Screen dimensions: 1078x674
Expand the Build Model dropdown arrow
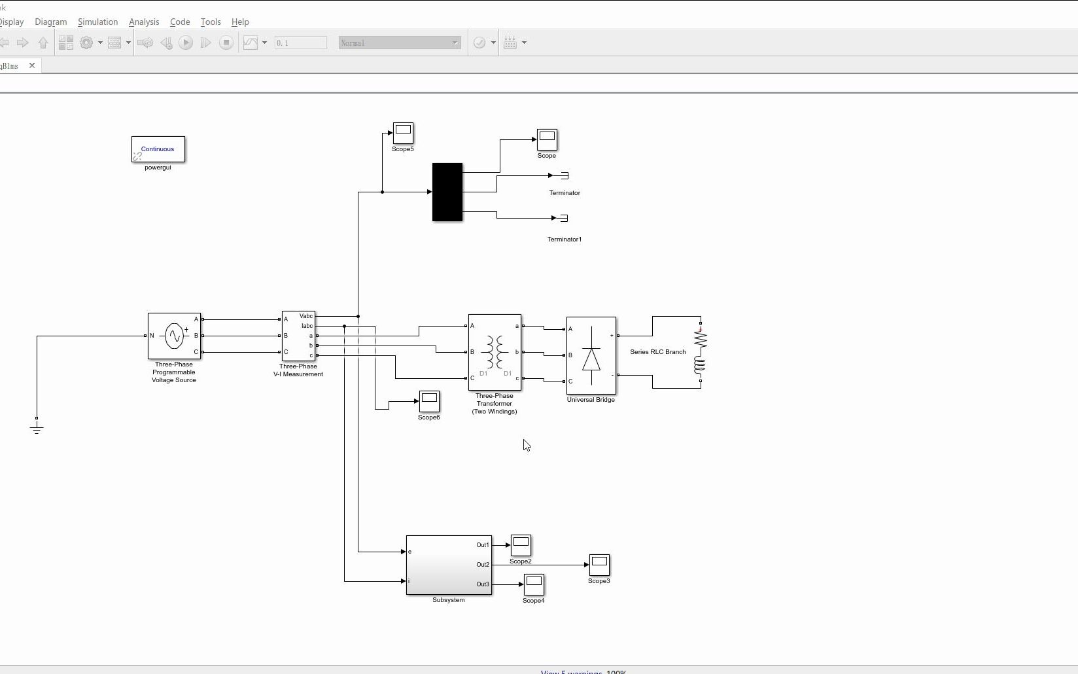coord(524,43)
